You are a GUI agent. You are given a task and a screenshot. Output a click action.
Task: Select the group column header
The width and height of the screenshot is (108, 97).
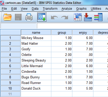click(62, 32)
